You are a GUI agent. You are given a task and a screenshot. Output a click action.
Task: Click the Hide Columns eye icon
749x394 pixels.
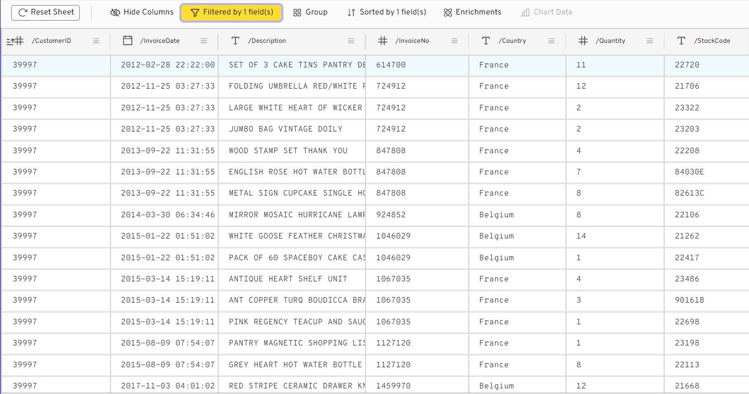click(115, 12)
